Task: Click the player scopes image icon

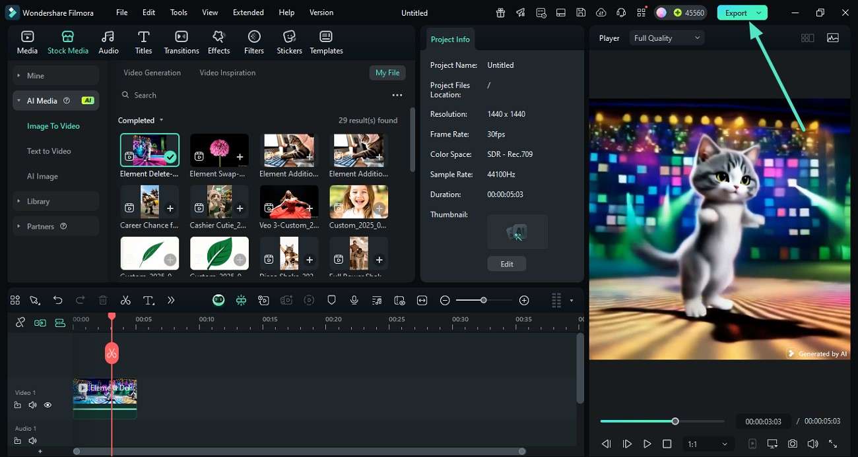Action: pos(833,38)
